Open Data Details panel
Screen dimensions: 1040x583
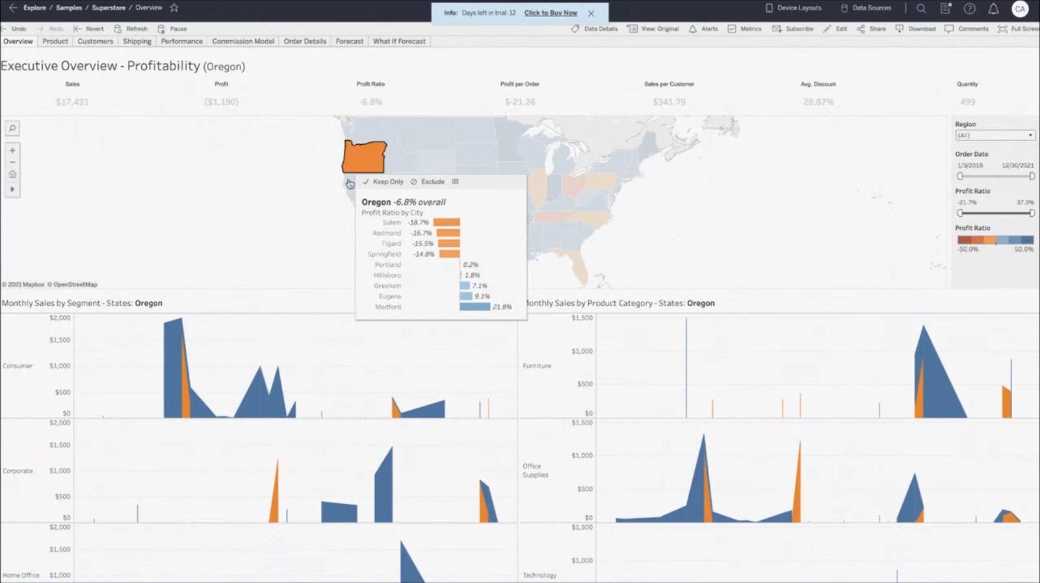[594, 29]
